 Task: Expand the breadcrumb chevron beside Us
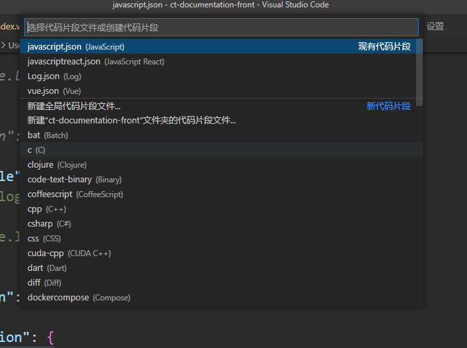tap(3, 45)
